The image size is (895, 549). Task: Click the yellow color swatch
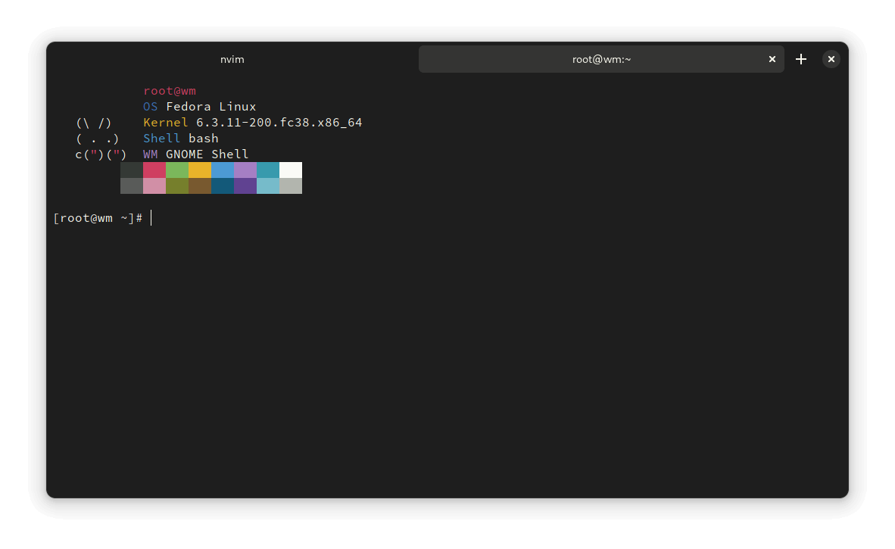click(x=200, y=170)
